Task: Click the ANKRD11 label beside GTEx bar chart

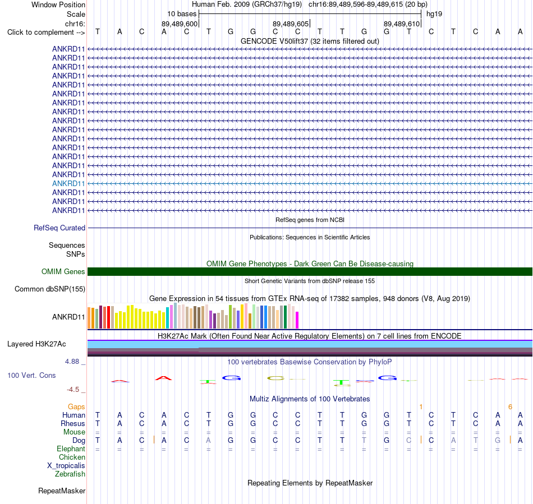Action: pyautogui.click(x=68, y=317)
